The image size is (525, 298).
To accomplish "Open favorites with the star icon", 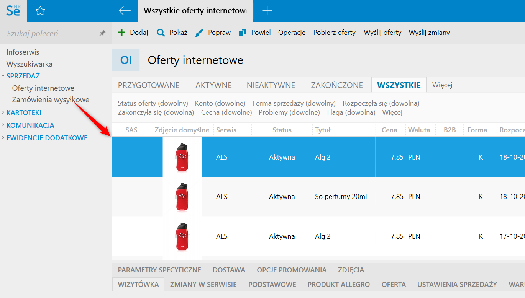I will pyautogui.click(x=40, y=11).
